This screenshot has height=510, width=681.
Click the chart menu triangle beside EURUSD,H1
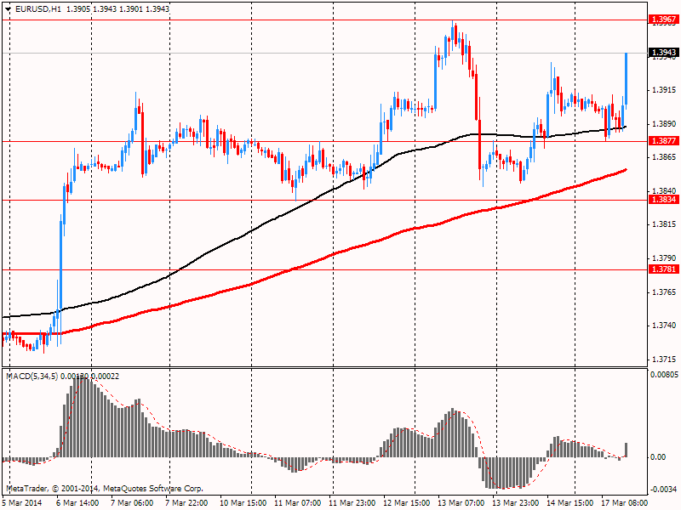(x=8, y=9)
